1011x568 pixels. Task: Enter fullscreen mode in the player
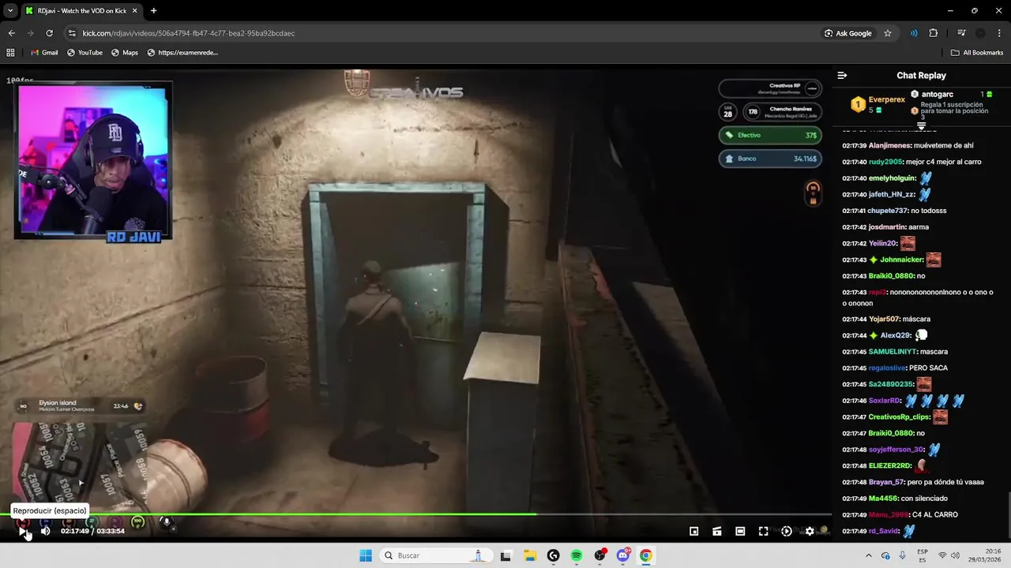763,531
